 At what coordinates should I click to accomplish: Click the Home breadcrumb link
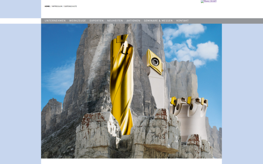(47, 7)
